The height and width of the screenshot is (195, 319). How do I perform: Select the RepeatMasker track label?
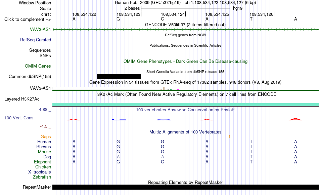37,187
